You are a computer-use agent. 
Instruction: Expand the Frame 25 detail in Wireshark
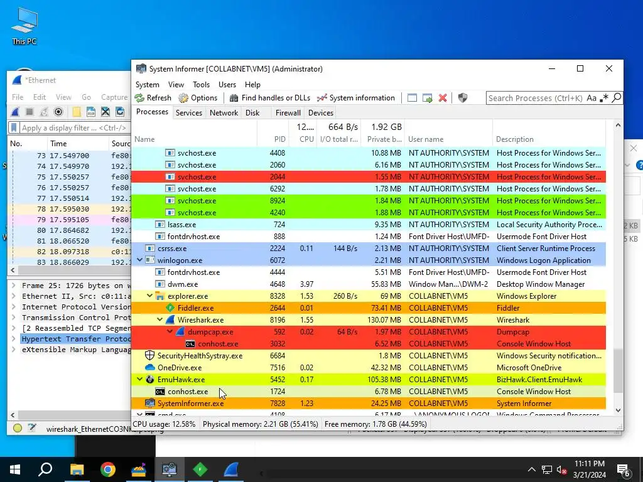tap(14, 286)
